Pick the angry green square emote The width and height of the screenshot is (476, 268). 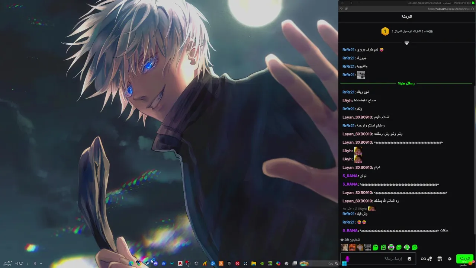[383, 247]
